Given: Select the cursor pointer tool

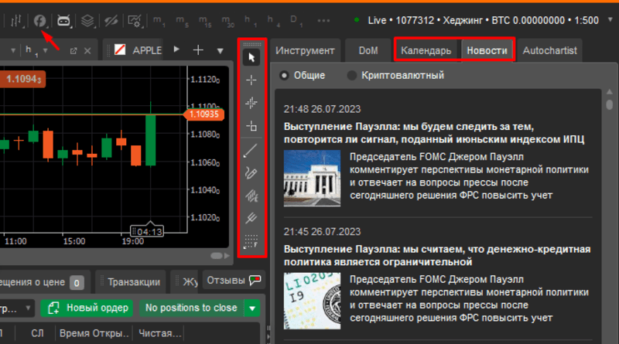Looking at the screenshot, I should [x=251, y=58].
